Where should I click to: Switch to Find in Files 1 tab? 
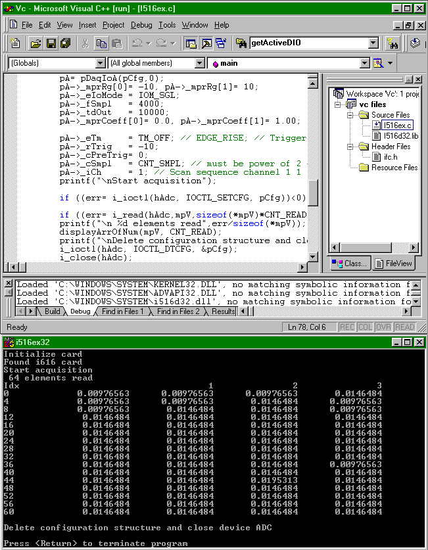pos(122,311)
